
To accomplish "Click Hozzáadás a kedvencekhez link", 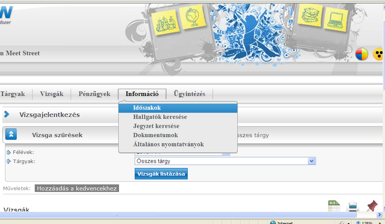I will (77, 188).
